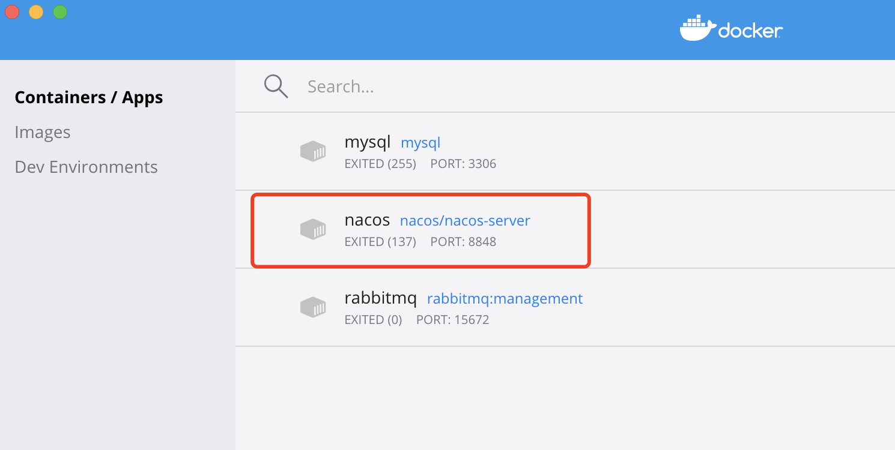Click the green fullscreen window button

tap(60, 12)
